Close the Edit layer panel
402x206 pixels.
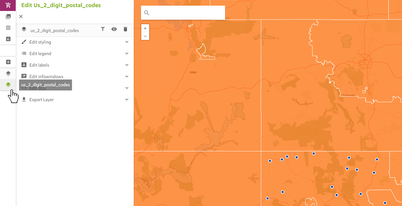click(21, 16)
